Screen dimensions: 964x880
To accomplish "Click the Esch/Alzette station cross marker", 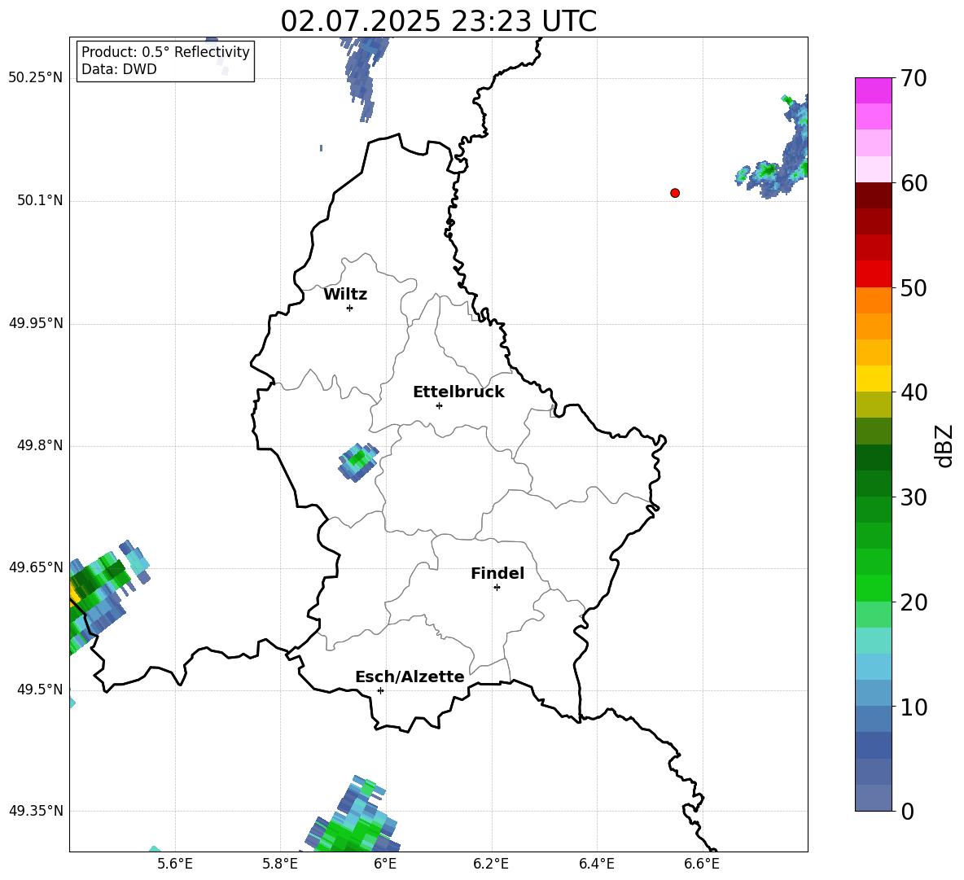I will [380, 690].
